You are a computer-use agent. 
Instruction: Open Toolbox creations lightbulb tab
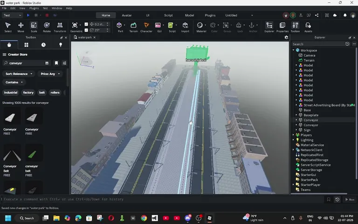[61, 45]
